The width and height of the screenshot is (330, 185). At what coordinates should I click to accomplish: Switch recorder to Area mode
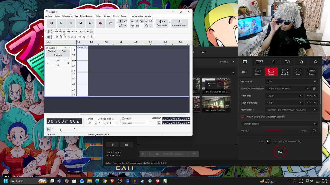(298, 72)
